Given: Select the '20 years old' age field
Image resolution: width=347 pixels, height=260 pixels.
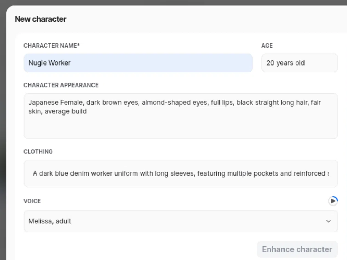Looking at the screenshot, I should pos(299,63).
